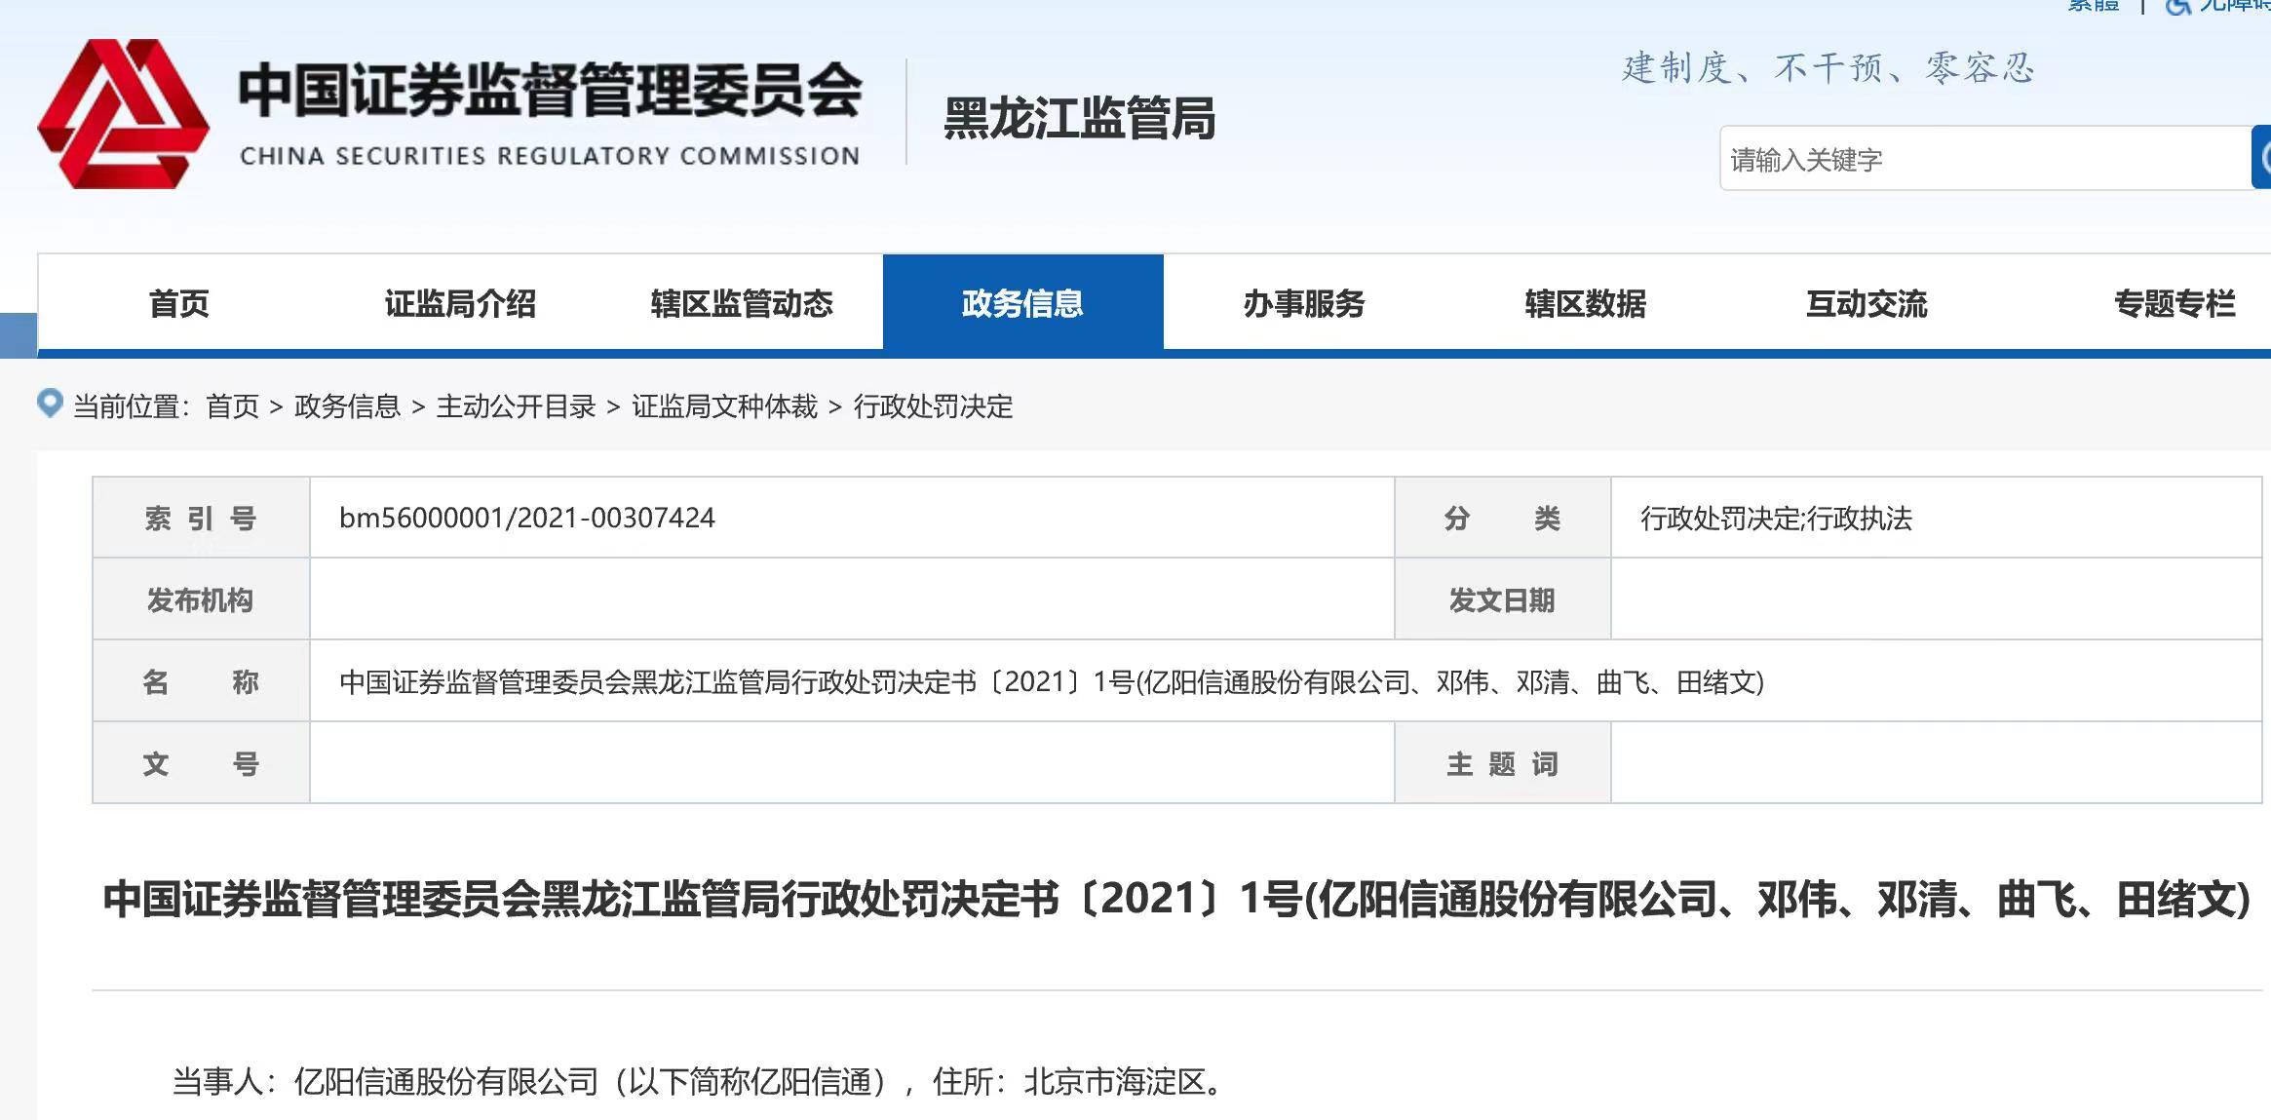Click 主动公开目录 breadcrumb link
Viewport: 2271px width, 1120px height.
(516, 406)
